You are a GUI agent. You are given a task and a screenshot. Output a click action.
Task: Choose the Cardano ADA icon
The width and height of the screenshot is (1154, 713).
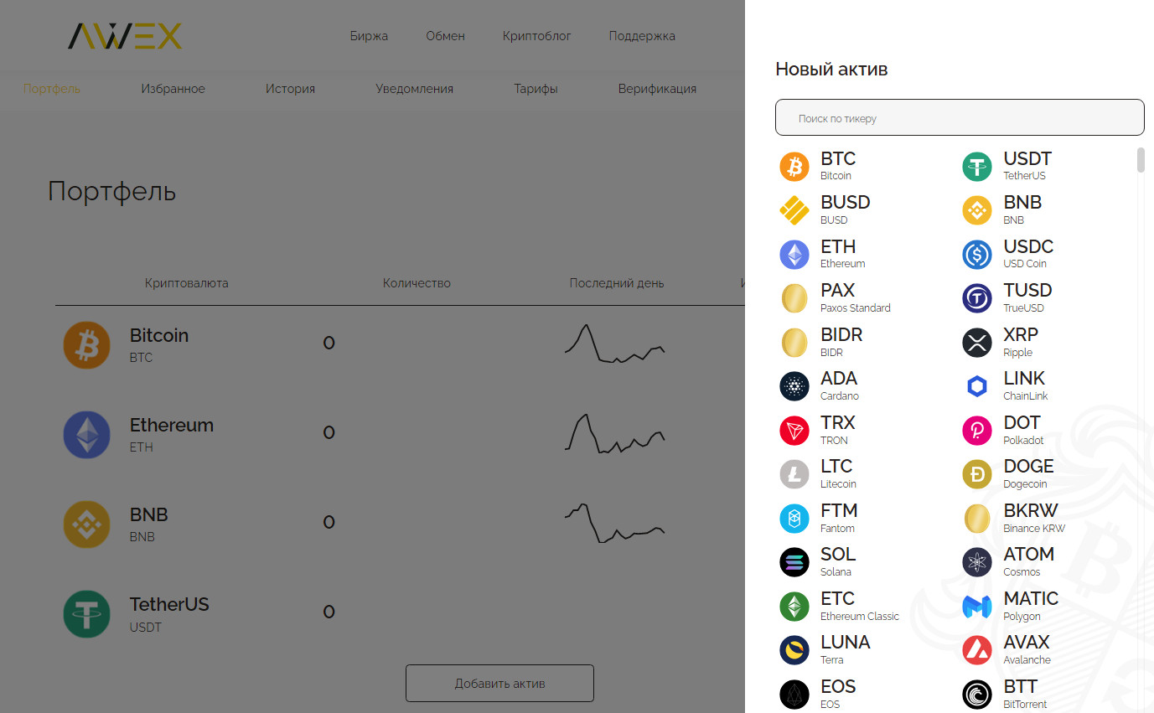point(794,386)
